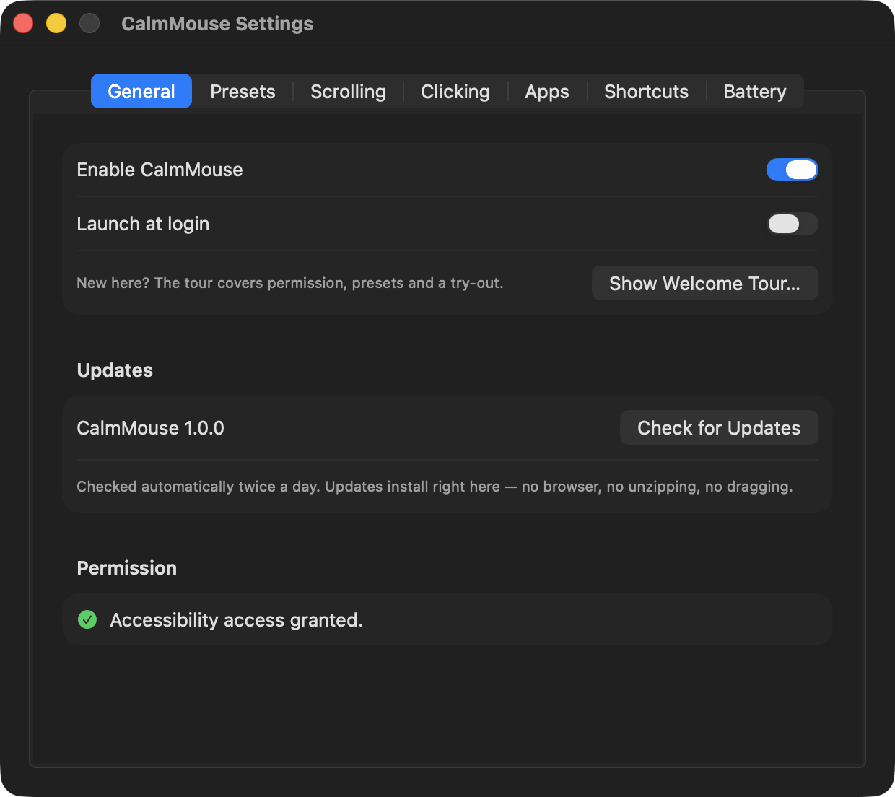The height and width of the screenshot is (797, 895).
Task: Go to the Clicking tab
Action: [x=455, y=92]
